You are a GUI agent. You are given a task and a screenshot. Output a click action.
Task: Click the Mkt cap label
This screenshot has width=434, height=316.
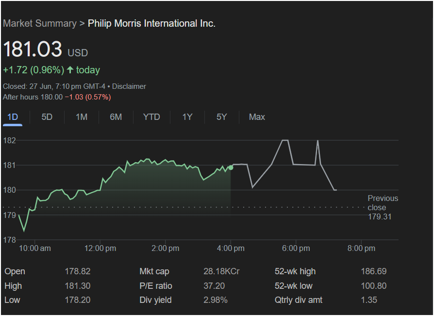coord(154,271)
